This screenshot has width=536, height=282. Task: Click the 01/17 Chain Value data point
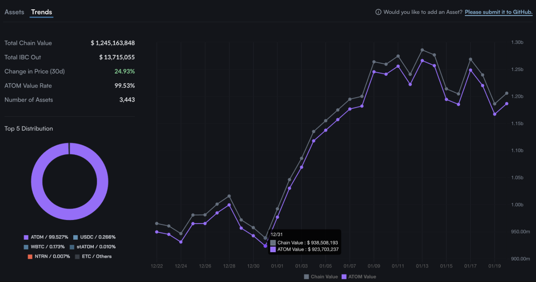tap(470, 59)
